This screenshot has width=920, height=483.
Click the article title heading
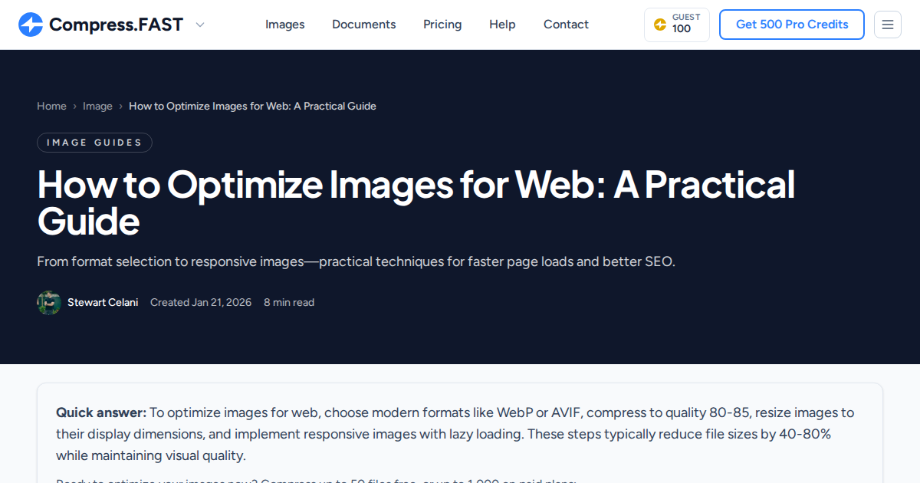(416, 203)
